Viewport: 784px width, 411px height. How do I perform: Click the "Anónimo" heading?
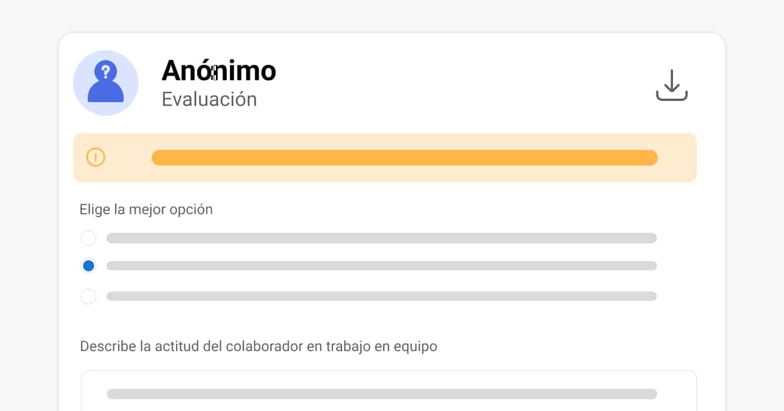218,71
